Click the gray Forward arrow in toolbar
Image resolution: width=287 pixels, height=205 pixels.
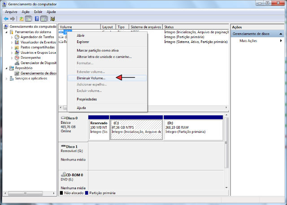tap(13, 19)
